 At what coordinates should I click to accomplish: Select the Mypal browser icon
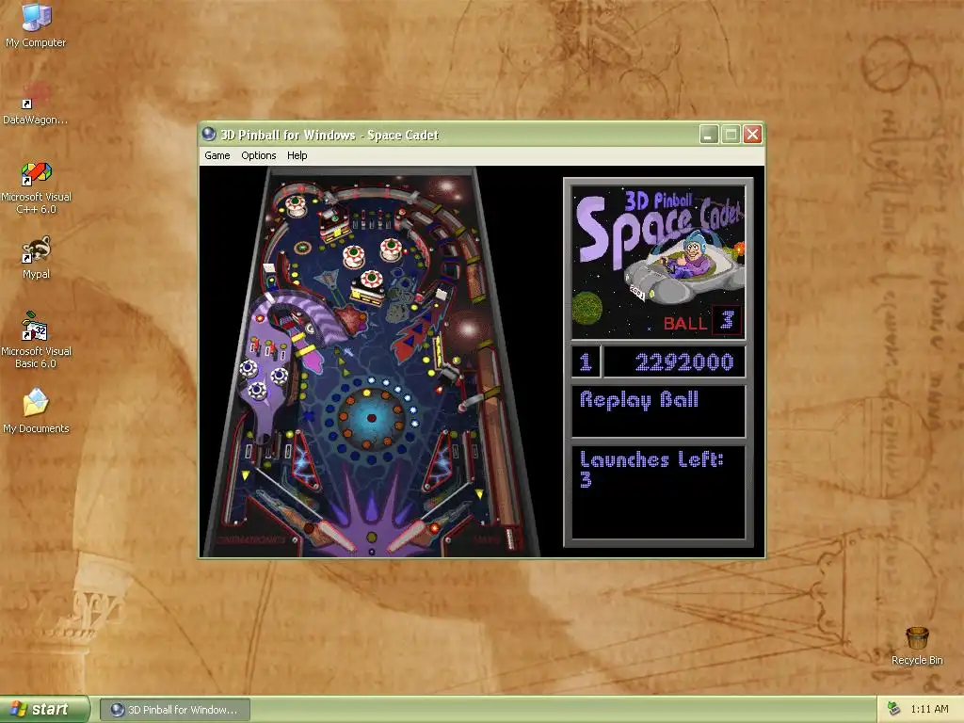[x=36, y=257]
